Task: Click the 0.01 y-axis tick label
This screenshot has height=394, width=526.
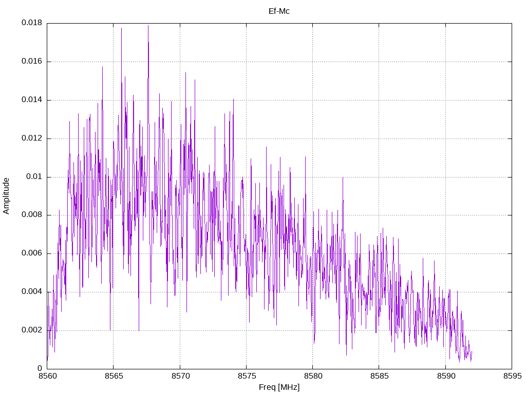Action: coord(34,176)
